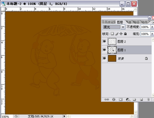Hide 图层 2 with its eye icon
Screen dimensions: 154x118
click(x=104, y=41)
